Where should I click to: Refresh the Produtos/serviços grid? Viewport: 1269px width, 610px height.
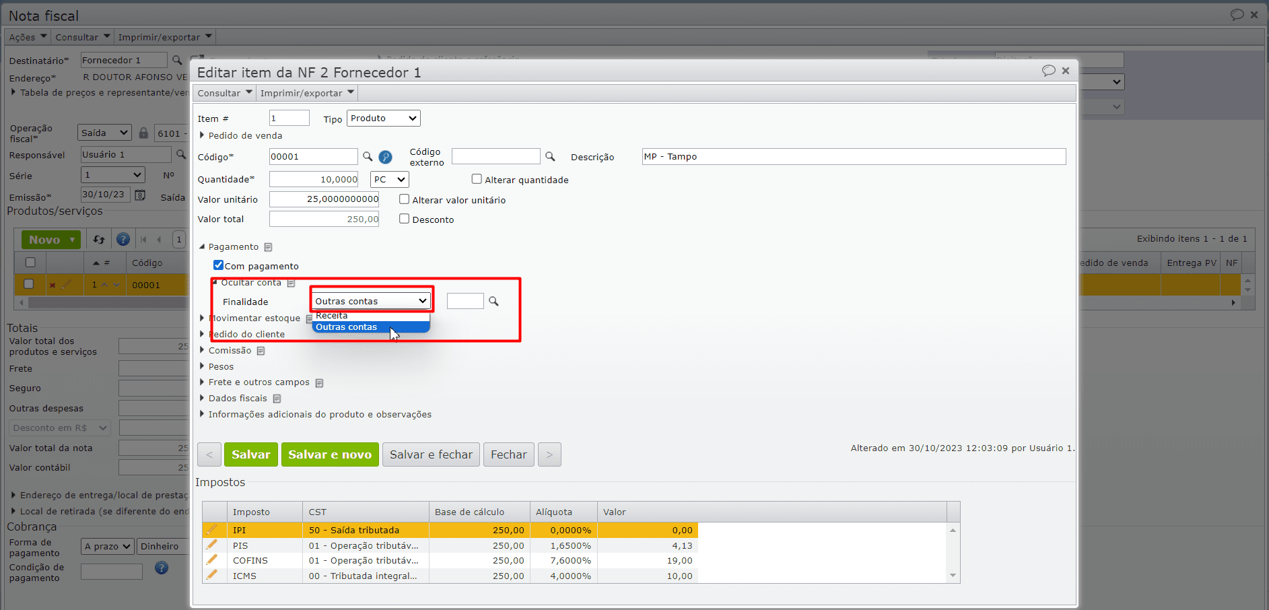click(x=99, y=239)
